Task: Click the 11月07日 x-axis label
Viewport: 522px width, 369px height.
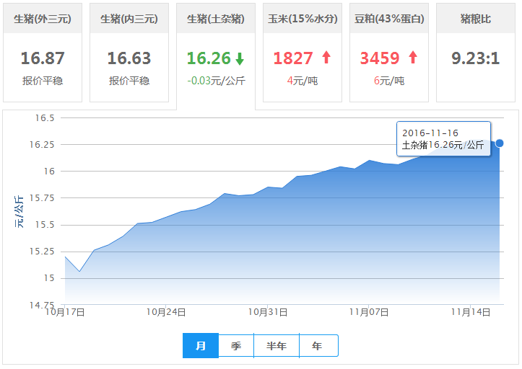Action: point(369,312)
